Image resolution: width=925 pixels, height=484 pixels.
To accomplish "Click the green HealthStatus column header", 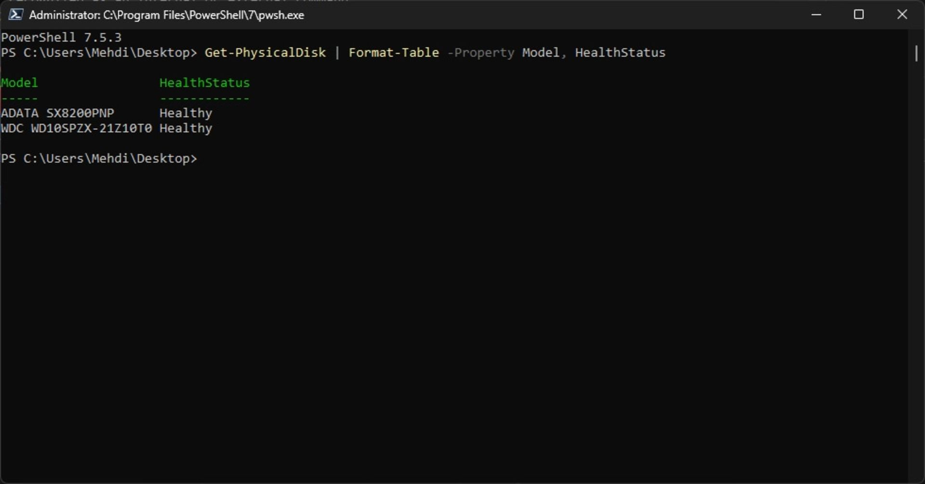I will click(204, 83).
